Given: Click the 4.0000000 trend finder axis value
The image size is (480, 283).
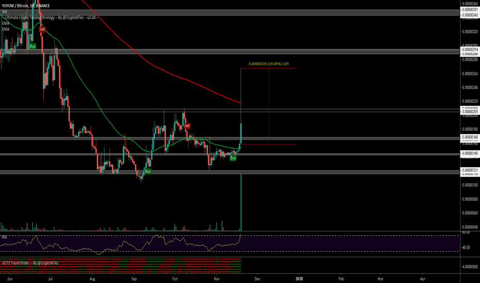Looking at the screenshot, I should pos(470,267).
